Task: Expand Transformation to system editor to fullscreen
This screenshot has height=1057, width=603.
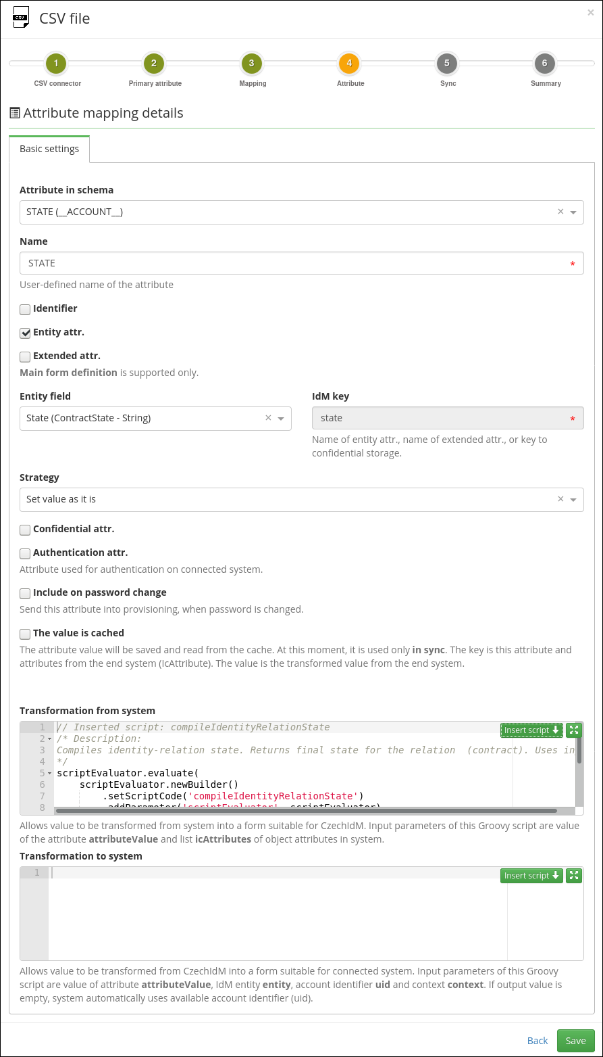Action: click(574, 876)
